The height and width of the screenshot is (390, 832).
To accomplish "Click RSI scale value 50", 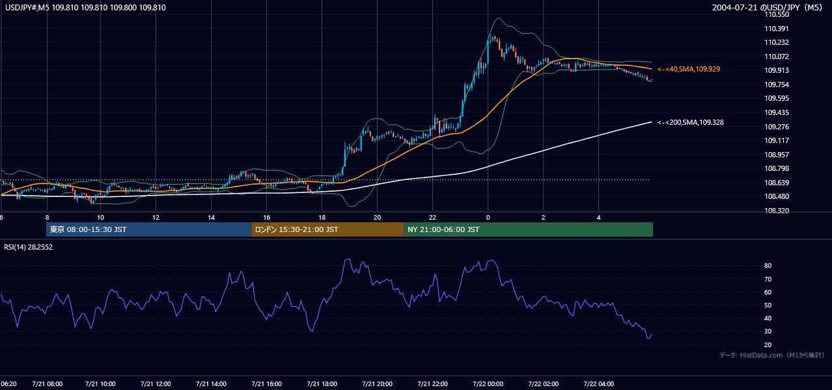I will coord(768,305).
